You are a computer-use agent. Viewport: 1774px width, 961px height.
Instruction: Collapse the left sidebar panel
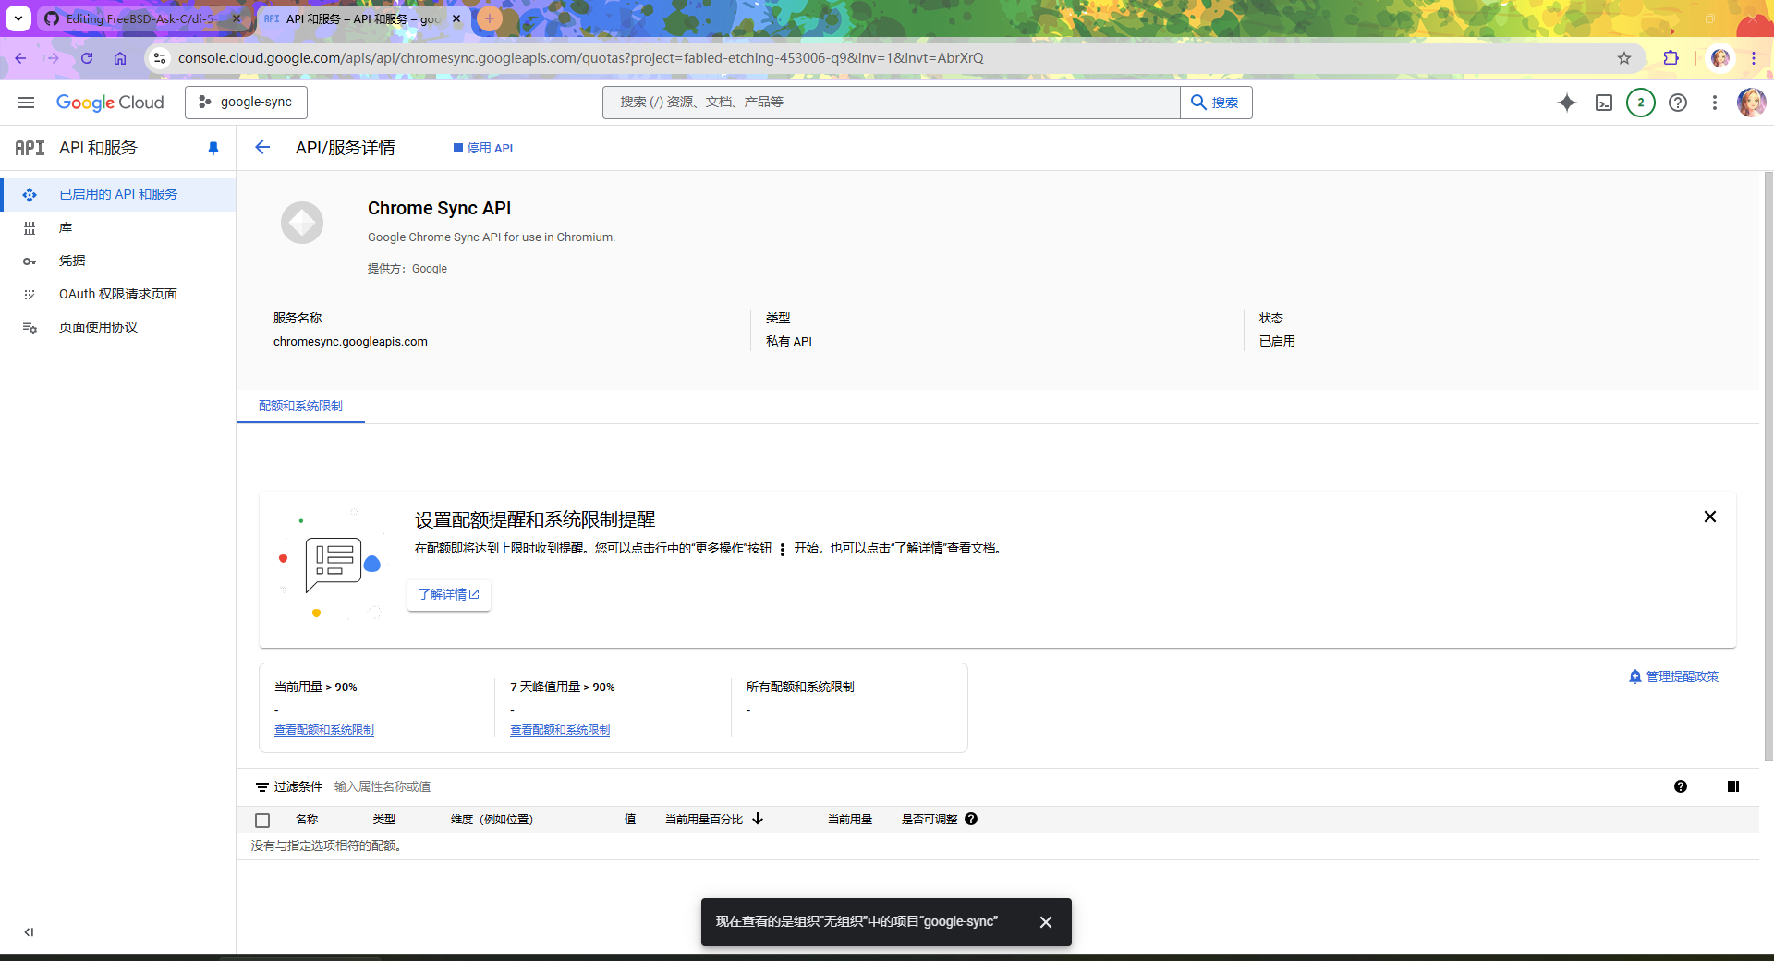pyautogui.click(x=29, y=932)
